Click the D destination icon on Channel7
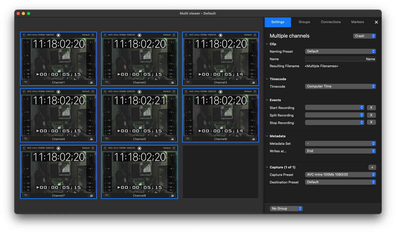 [x=93, y=148]
